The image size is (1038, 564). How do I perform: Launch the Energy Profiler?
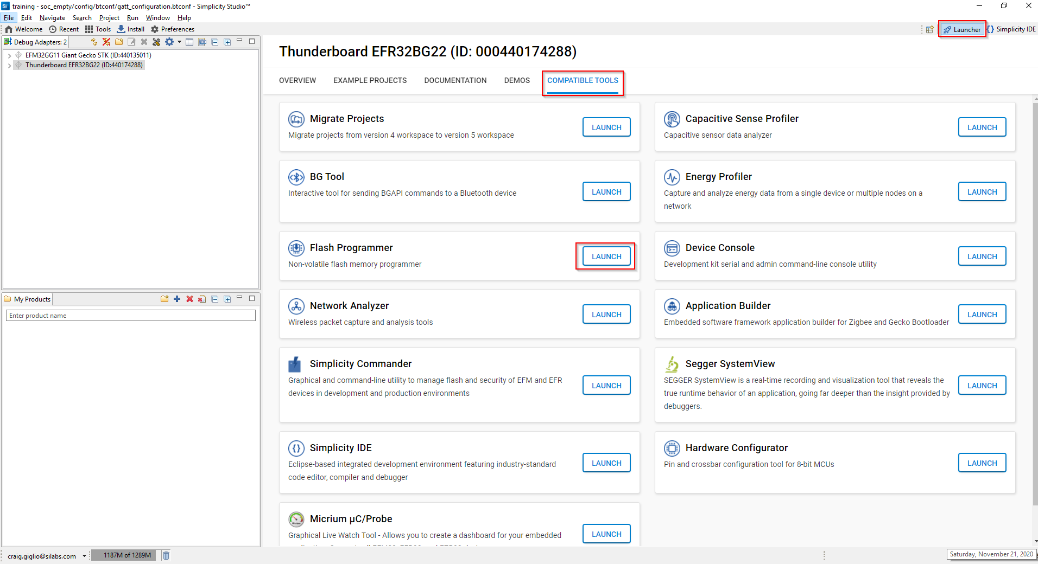point(982,192)
